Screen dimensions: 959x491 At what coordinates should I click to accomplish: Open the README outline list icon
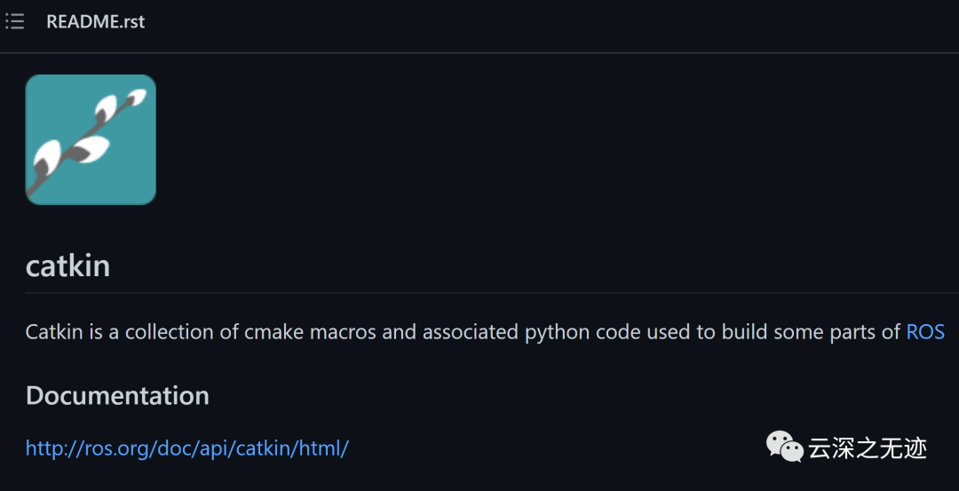(x=14, y=22)
